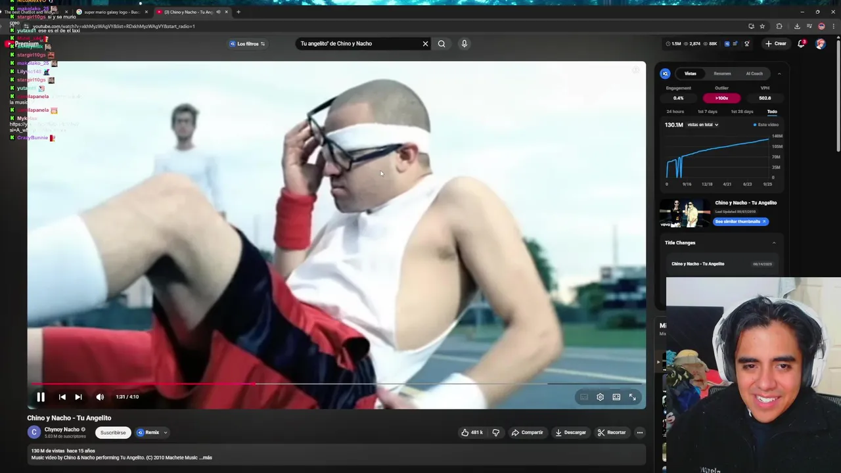Close the Chino y Nacho browser tab
841x473 pixels.
226,12
